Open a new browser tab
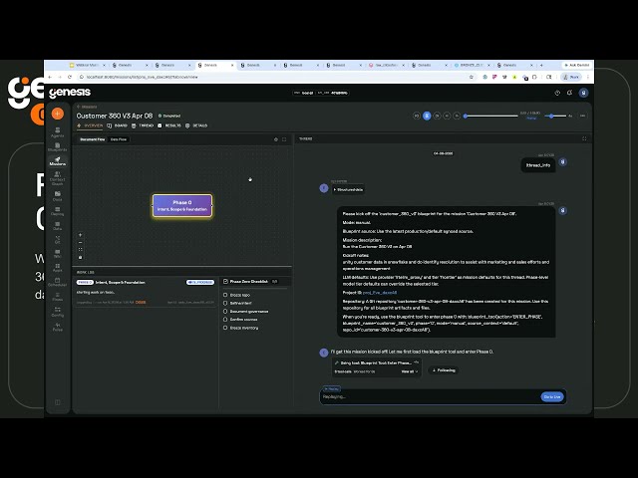Viewport: 638px width, 478px height. point(541,65)
